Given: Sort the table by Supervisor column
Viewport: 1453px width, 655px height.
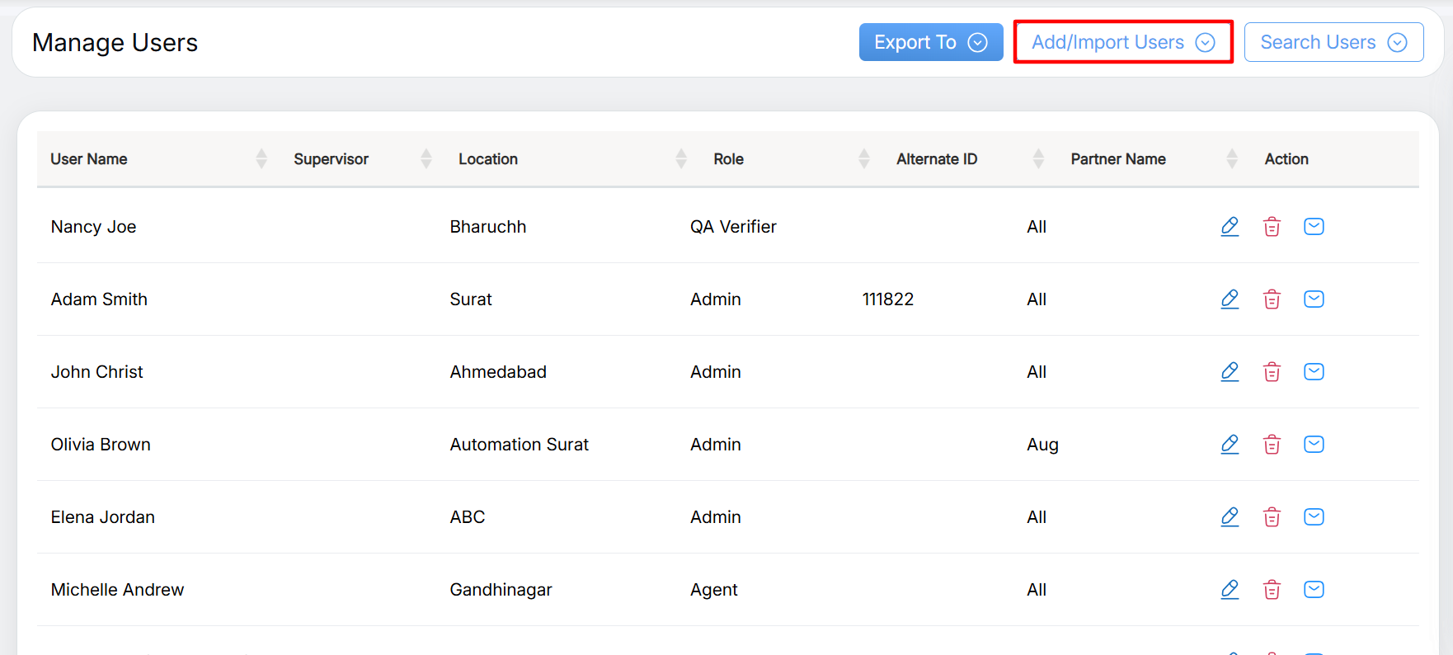Looking at the screenshot, I should tap(426, 158).
